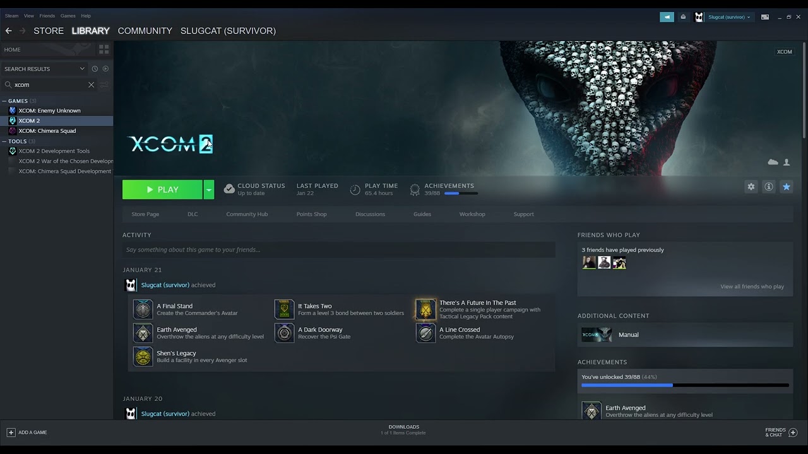Viewport: 808px width, 454px height.
Task: Click the achievements ribbon icon
Action: click(415, 189)
